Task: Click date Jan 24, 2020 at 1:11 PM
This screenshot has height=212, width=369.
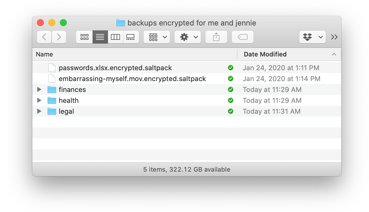Action: pyautogui.click(x=281, y=68)
